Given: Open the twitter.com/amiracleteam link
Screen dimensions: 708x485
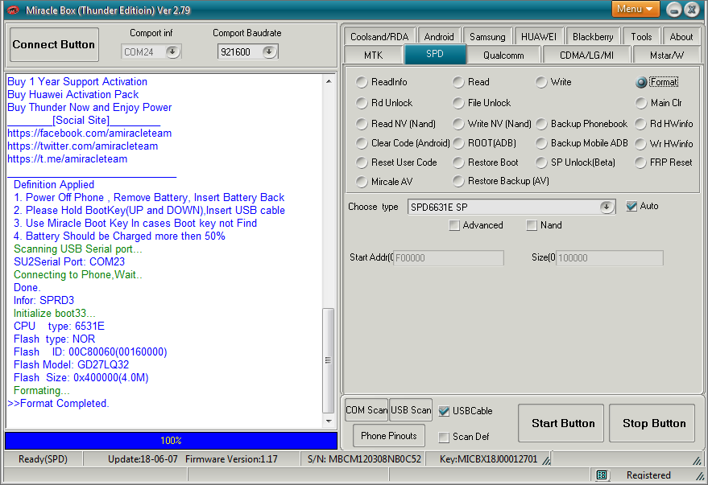Looking at the screenshot, I should click(83, 146).
